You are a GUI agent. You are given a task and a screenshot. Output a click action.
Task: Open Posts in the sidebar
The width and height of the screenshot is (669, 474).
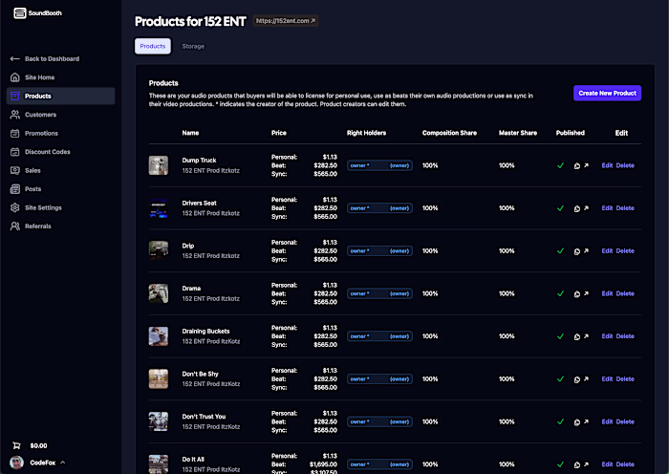[x=60, y=188]
